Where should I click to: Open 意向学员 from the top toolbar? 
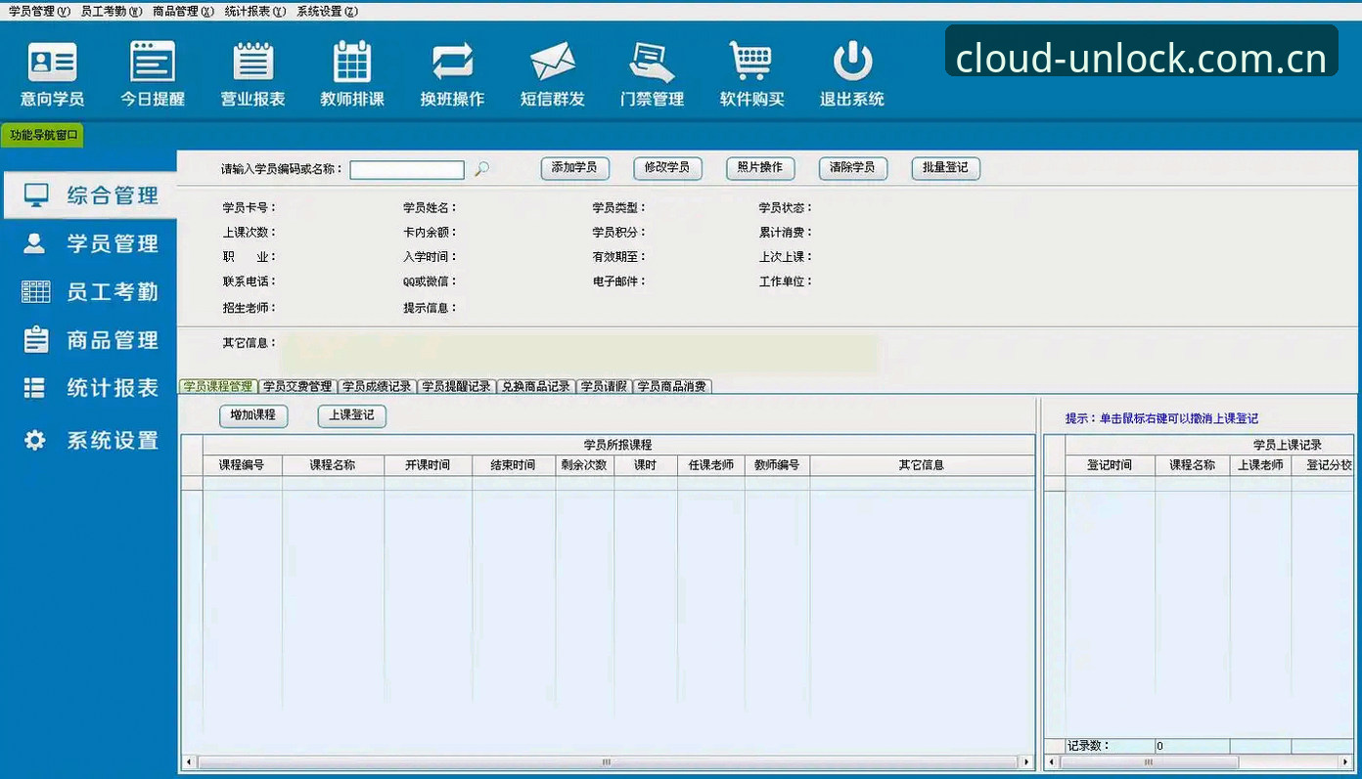point(53,74)
